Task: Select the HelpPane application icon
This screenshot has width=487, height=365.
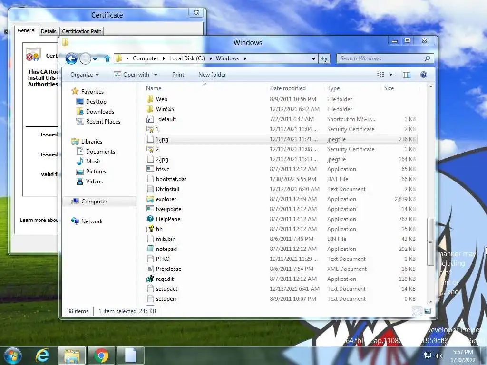Action: pos(150,219)
